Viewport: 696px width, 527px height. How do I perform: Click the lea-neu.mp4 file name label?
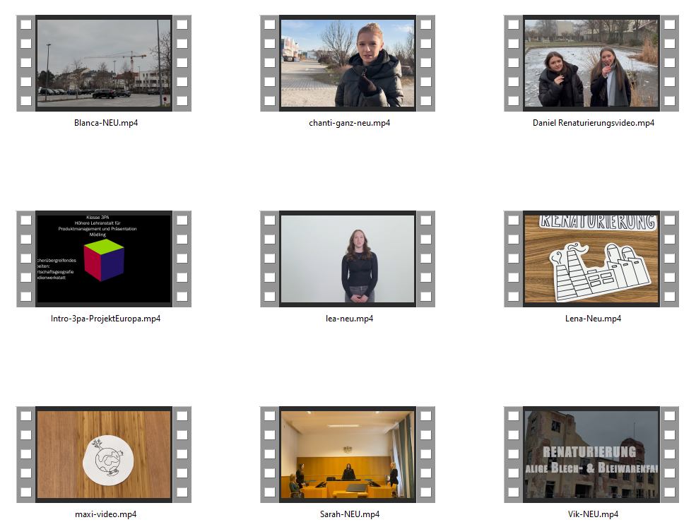(349, 319)
